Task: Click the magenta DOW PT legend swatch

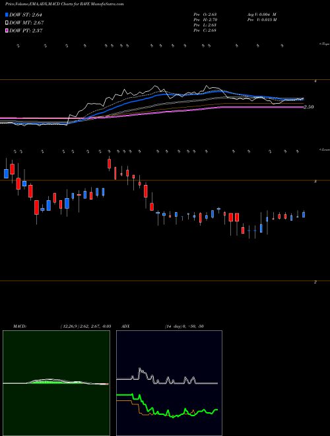Action: (x=7, y=30)
